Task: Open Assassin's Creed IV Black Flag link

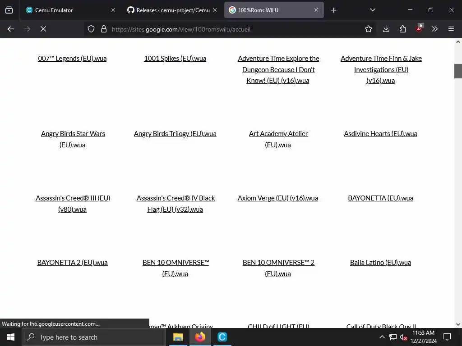Action: tap(176, 204)
